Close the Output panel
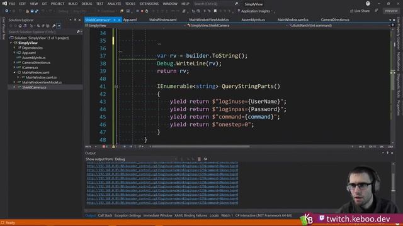This screenshot has height=226, width=403. point(392,153)
